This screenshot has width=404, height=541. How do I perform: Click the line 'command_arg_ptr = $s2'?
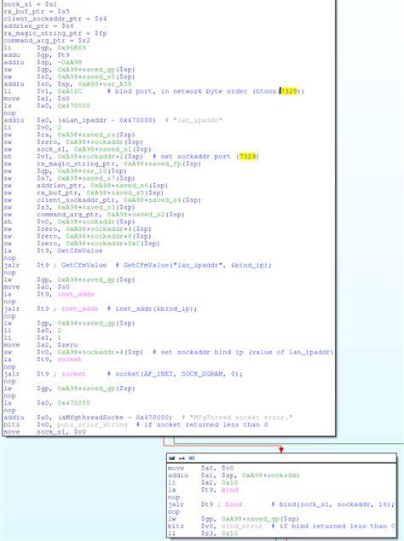coord(47,40)
